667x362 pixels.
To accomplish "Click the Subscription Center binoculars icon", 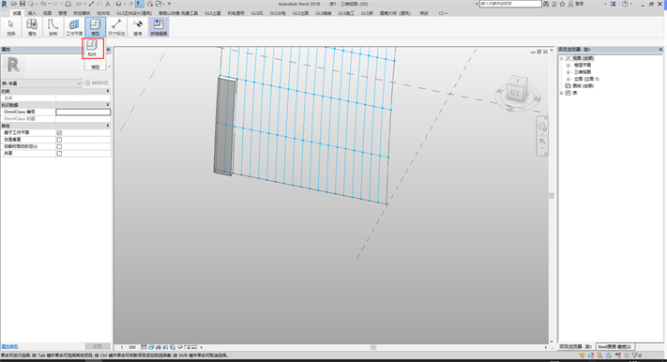I will click(x=546, y=4).
